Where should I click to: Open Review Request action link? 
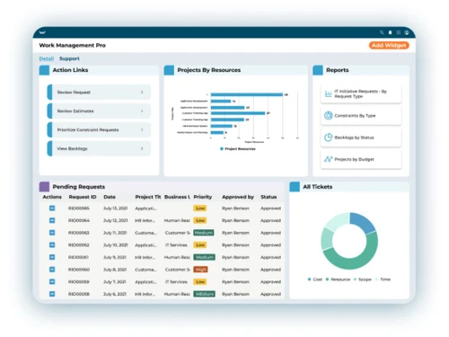pos(99,93)
